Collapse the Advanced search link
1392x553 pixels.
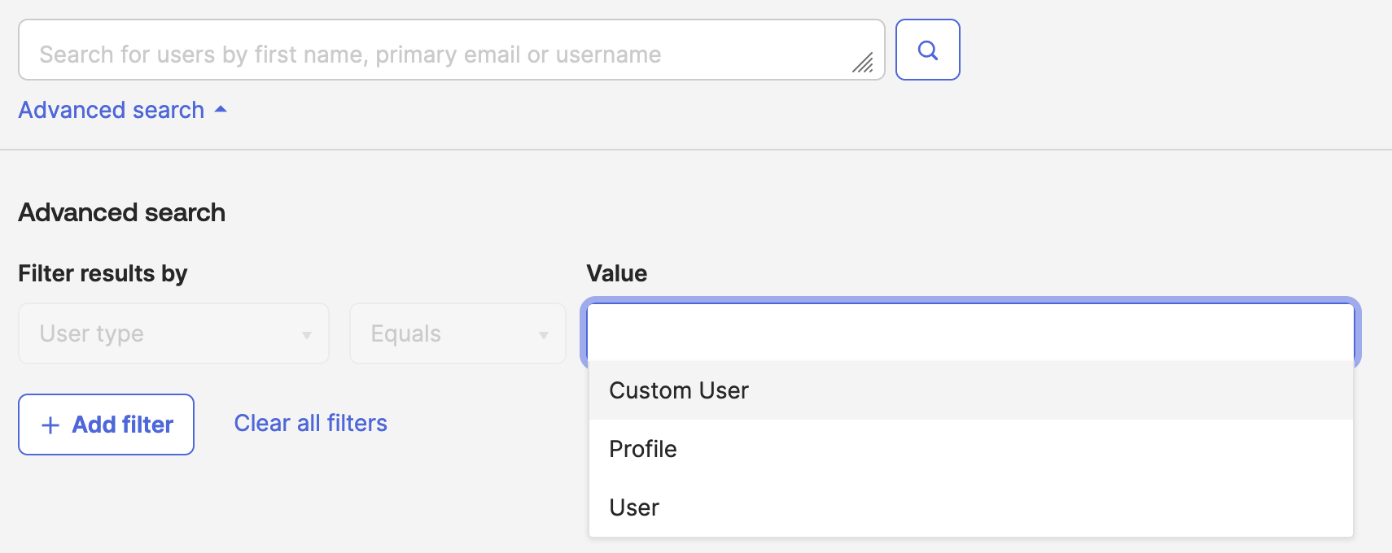pos(112,110)
